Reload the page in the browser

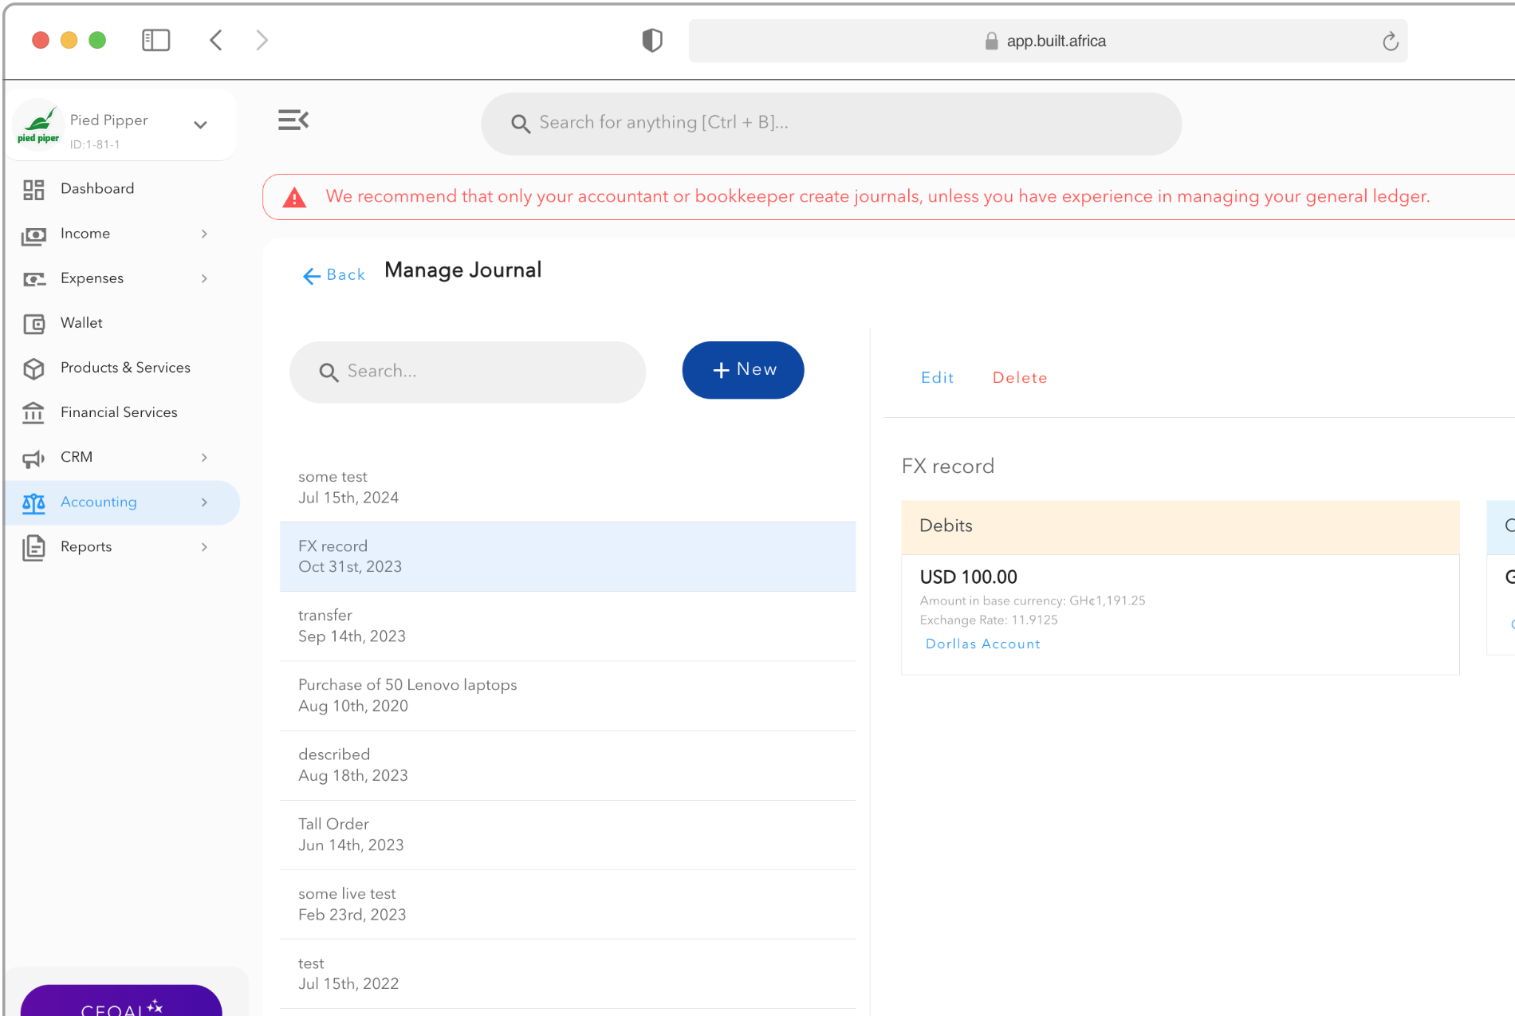[1390, 41]
